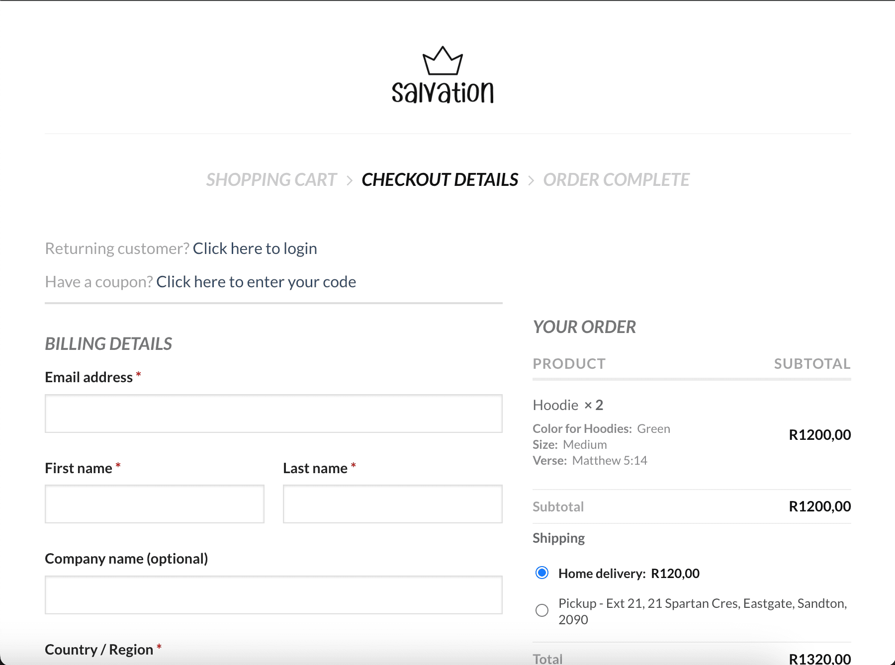Screen dimensions: 895x665
Task: Select Home delivery shipping option
Action: point(542,573)
